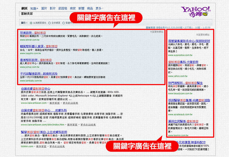The image size is (229, 157).
Task: Open 更多此站結果 link beside www.taiwanlaser.com
Action: (x=70, y=103)
